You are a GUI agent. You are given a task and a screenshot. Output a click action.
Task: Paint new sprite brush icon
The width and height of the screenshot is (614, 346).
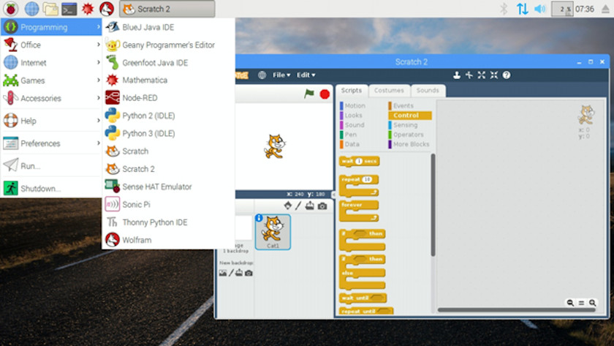298,206
